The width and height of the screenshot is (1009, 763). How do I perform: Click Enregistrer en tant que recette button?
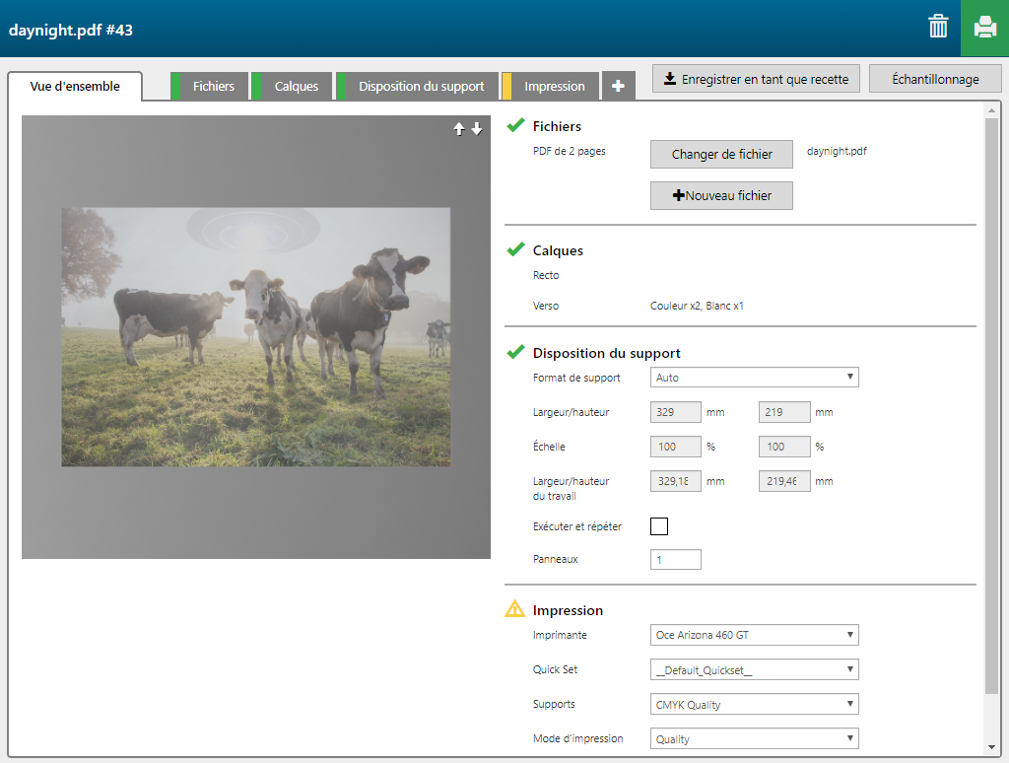coord(756,79)
